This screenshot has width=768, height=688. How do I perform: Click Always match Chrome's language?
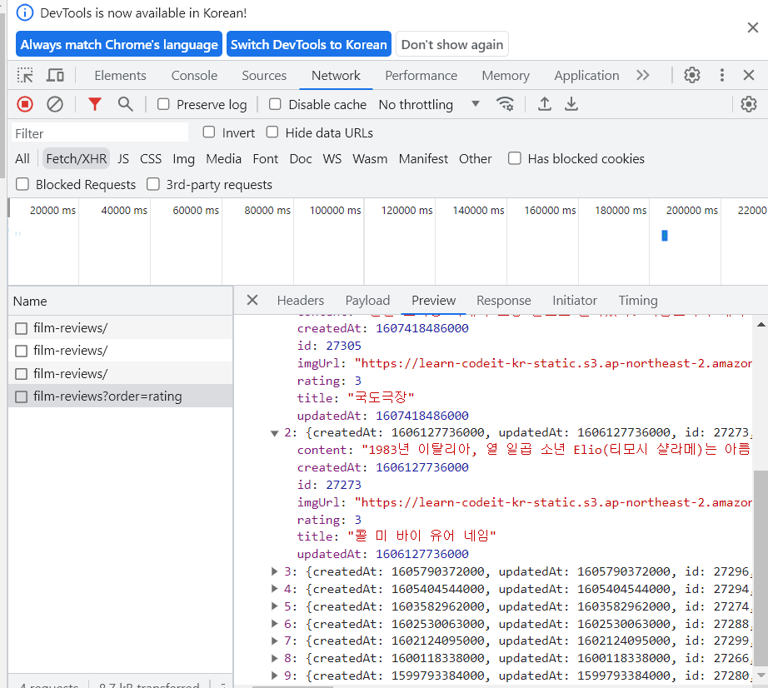[119, 44]
